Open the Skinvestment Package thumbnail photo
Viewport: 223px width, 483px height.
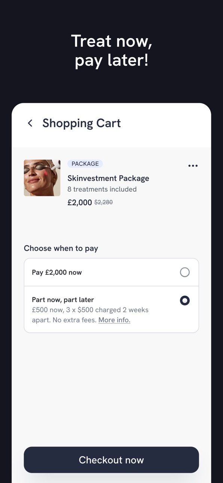click(x=42, y=178)
